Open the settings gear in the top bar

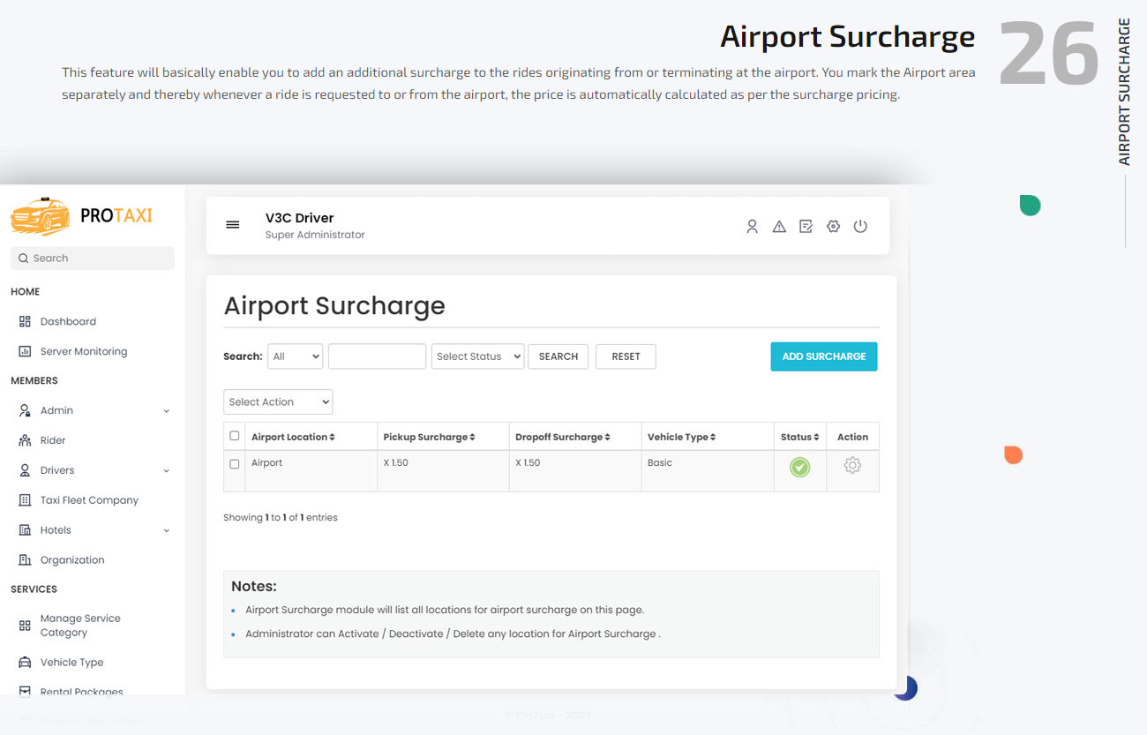pos(833,226)
